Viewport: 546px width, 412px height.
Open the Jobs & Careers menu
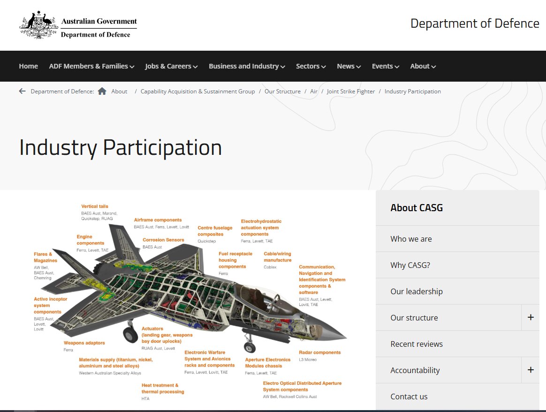point(171,66)
